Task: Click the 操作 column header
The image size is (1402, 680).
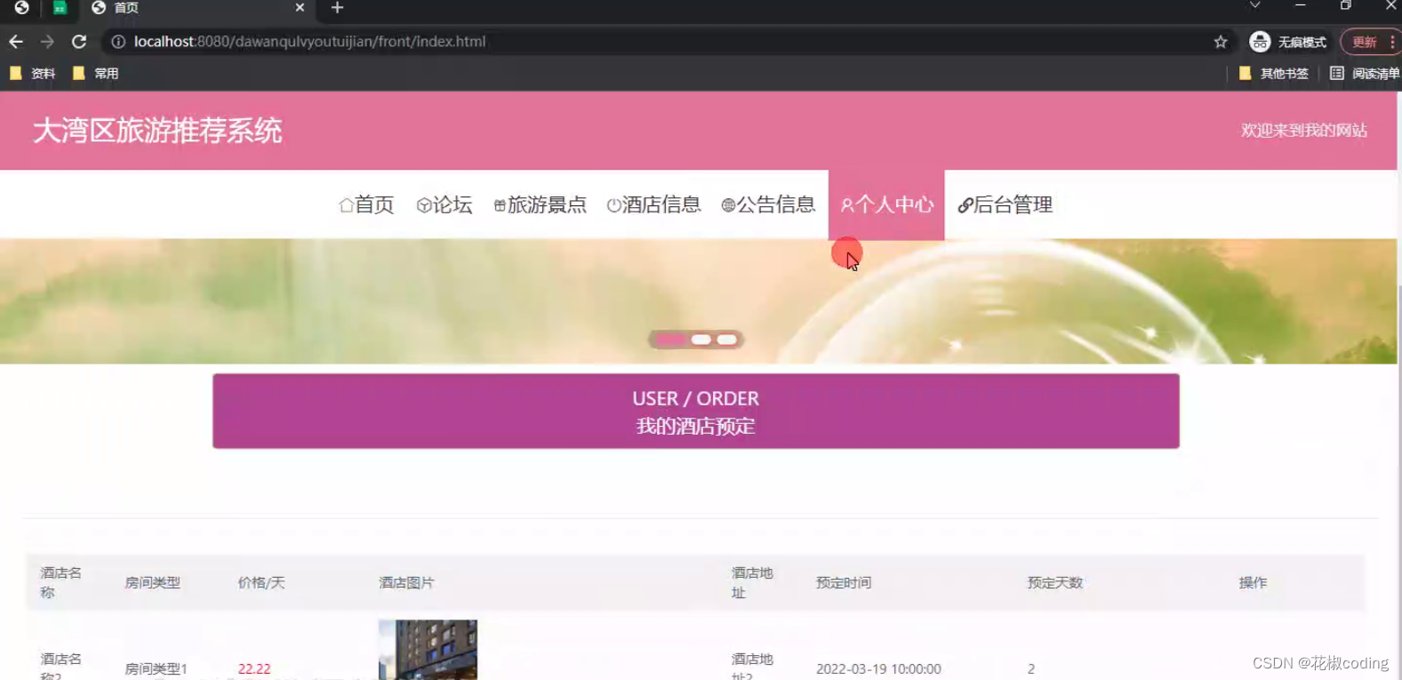Action: coord(1253,582)
